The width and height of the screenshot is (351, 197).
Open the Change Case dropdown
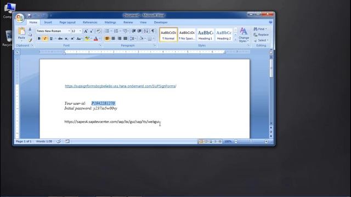79,39
